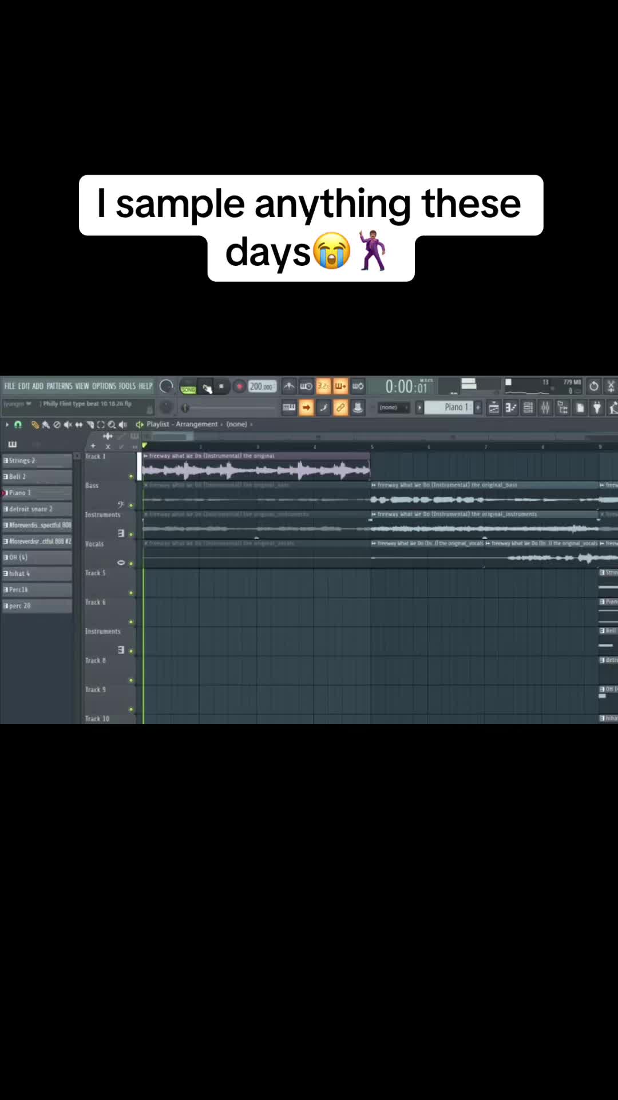The height and width of the screenshot is (1100, 618).
Task: Open the Browser icon
Action: 562,407
